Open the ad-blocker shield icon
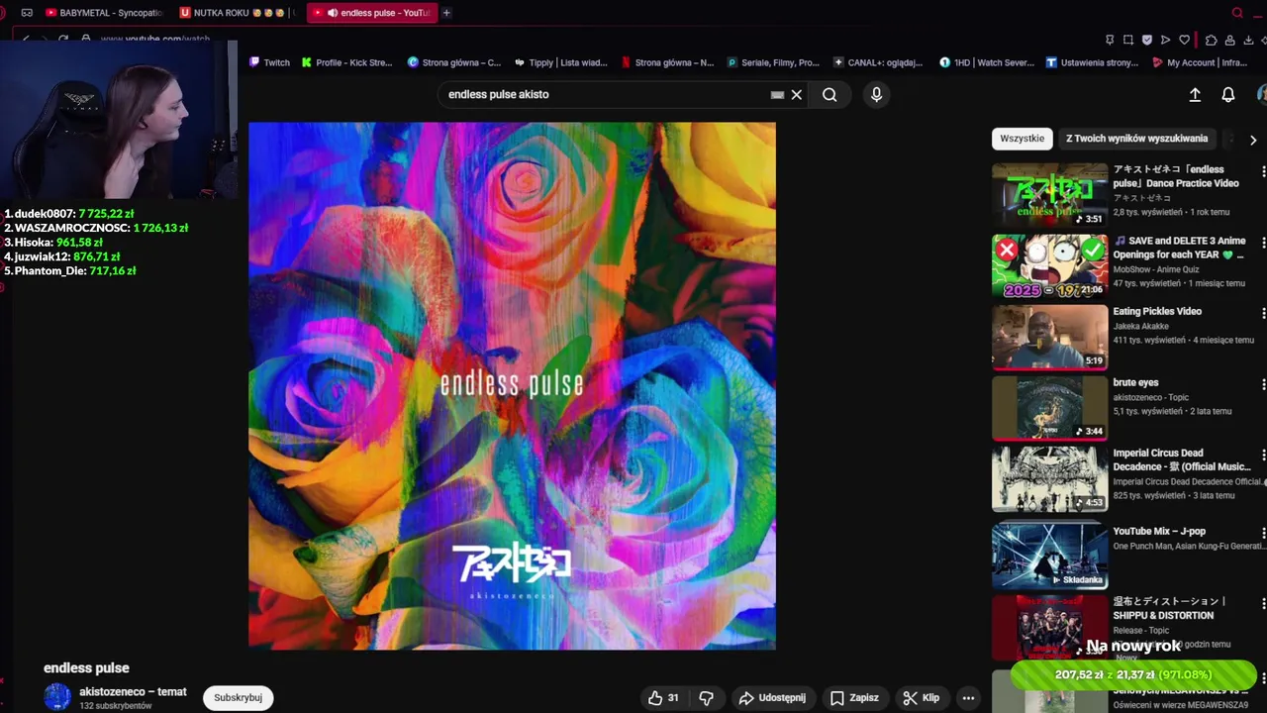Screen dimensions: 1267x713 point(1147,40)
